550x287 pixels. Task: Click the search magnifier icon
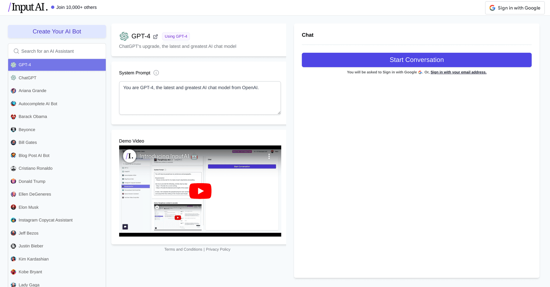click(x=16, y=51)
